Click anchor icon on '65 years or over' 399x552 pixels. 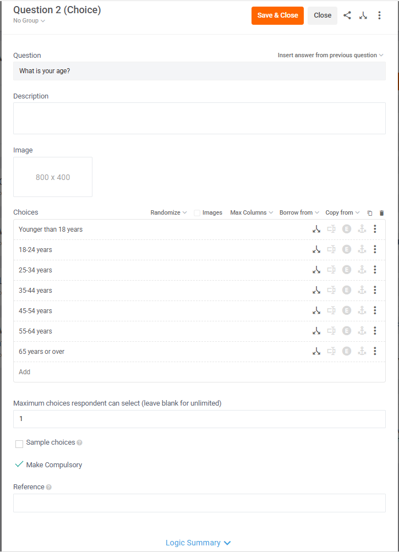[x=362, y=352]
